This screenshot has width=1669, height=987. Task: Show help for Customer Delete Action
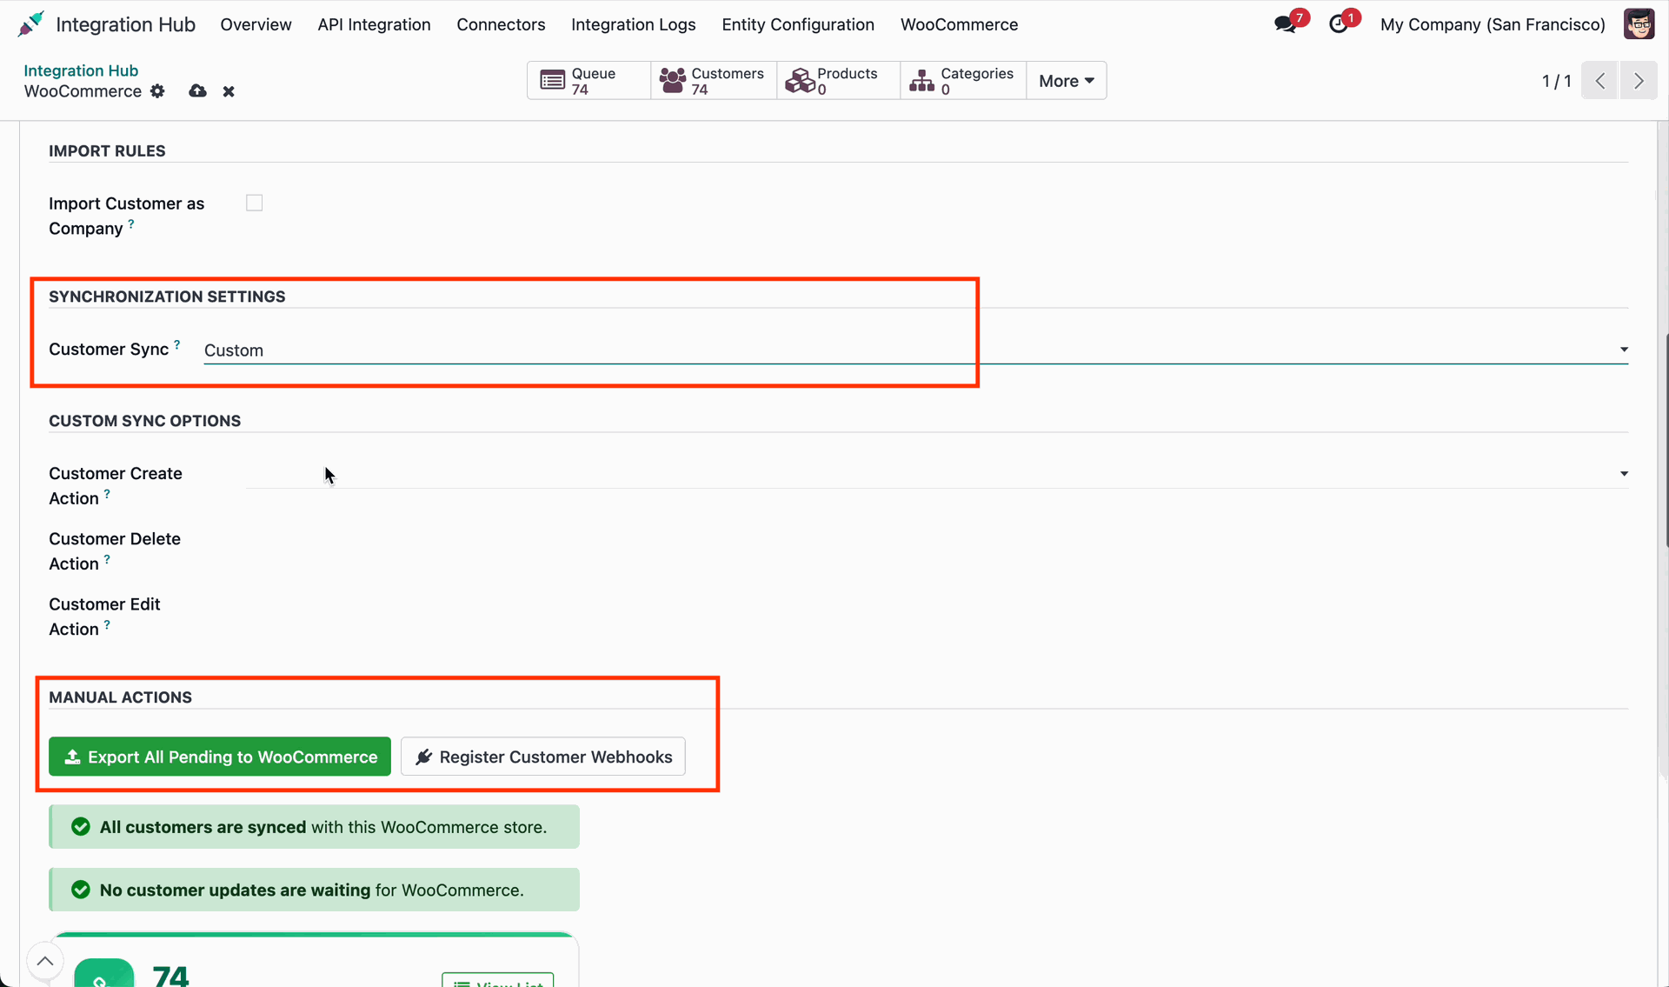point(107,559)
